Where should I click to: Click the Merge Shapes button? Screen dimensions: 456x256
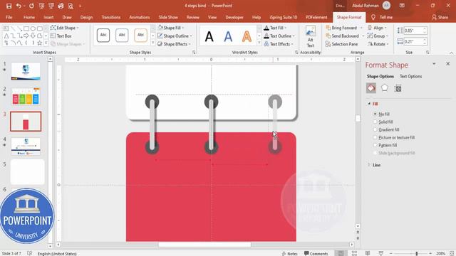(67, 44)
